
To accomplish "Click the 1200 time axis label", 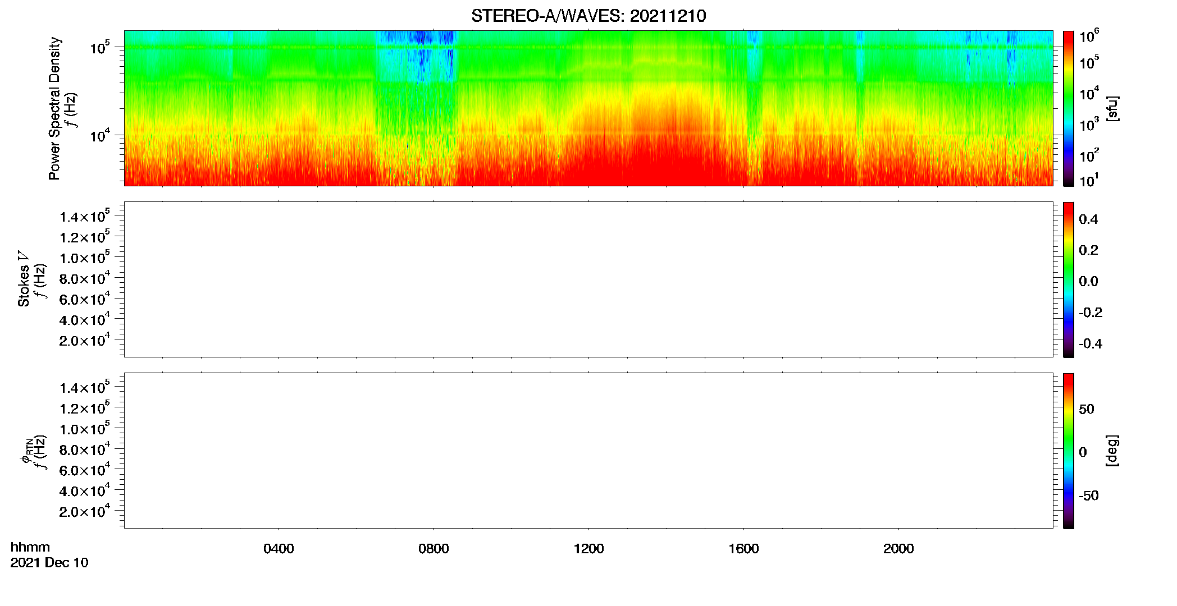I will (x=588, y=549).
